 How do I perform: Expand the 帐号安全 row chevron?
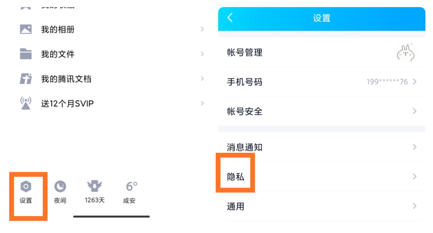[x=414, y=111]
